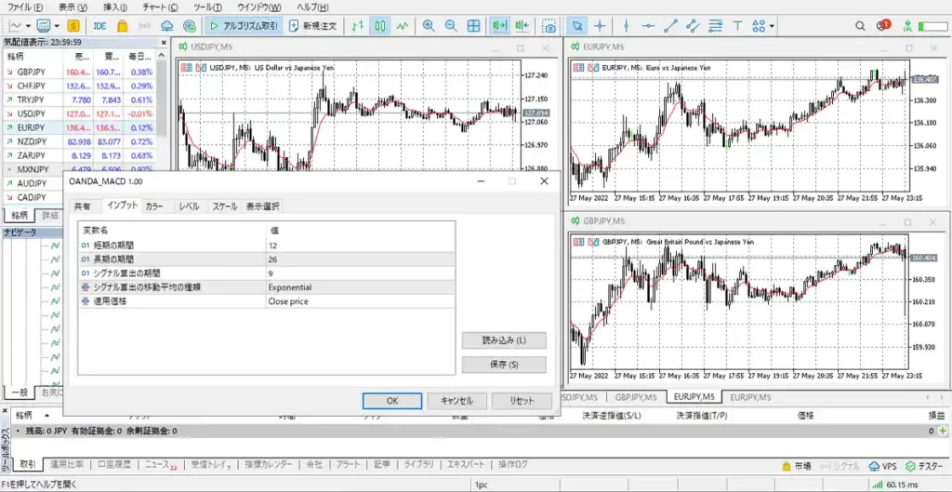Click the リセット reset button

click(521, 401)
